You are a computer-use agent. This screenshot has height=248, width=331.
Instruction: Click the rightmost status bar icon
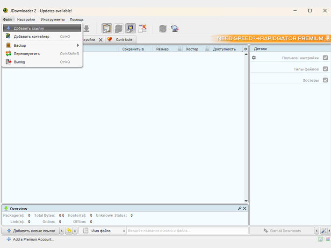click(x=328, y=239)
